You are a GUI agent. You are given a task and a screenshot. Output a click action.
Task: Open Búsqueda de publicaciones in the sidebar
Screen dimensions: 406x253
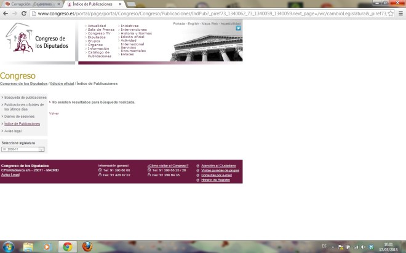[25, 98]
